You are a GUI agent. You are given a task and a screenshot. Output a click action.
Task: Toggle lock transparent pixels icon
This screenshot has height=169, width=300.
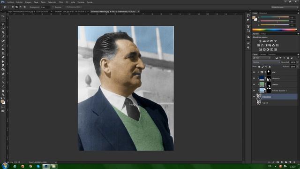tap(259, 67)
